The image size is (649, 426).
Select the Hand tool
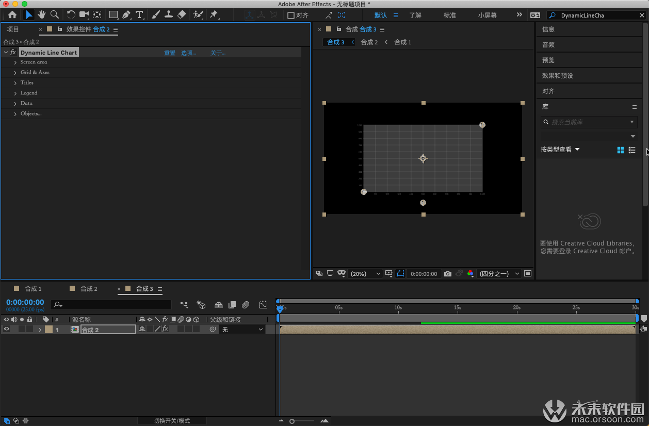42,15
